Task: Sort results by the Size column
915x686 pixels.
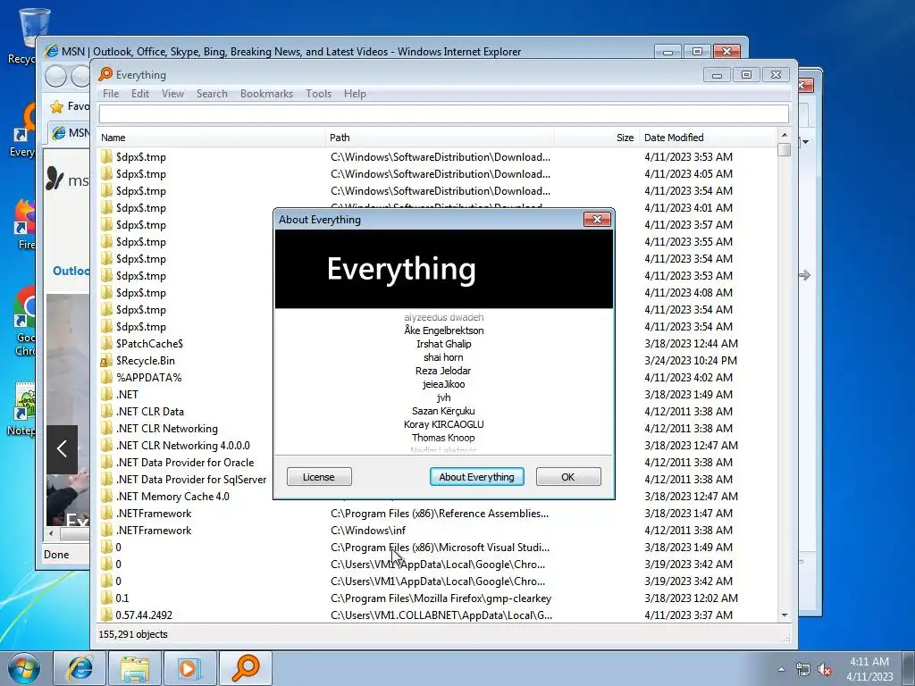Action: point(596,138)
